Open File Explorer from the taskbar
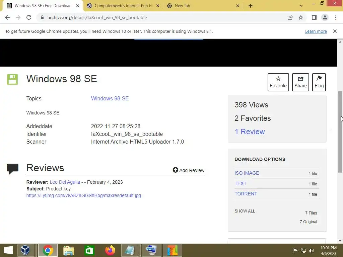The image size is (343, 257). pos(68,250)
